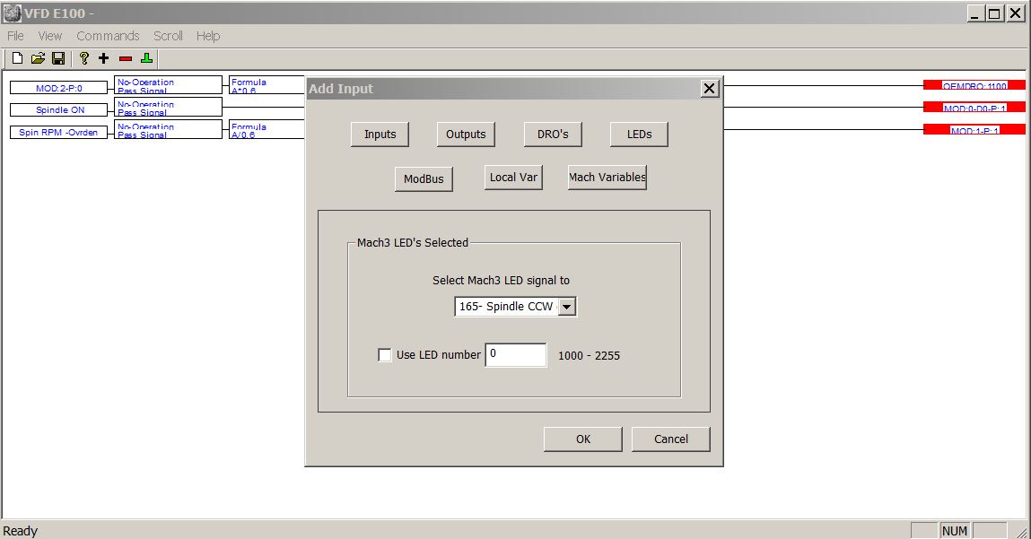Screen dimensions: 1031x539
Task: Close the Add Input dialog
Action: (x=709, y=88)
